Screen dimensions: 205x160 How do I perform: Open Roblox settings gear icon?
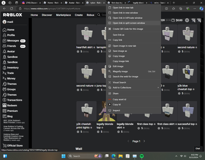(187, 20)
